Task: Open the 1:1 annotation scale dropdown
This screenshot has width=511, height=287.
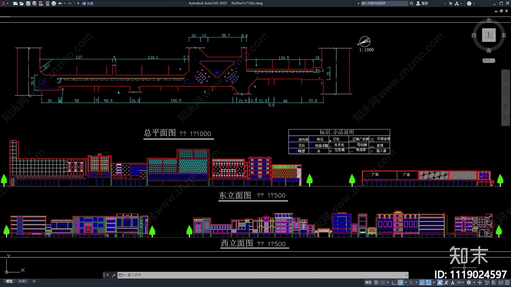Action: (461, 282)
